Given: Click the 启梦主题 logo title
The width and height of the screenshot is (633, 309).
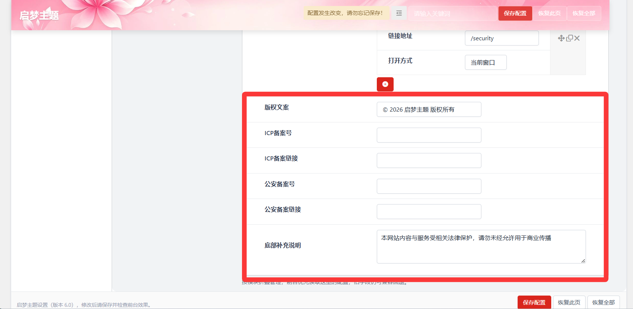Looking at the screenshot, I should click(39, 15).
